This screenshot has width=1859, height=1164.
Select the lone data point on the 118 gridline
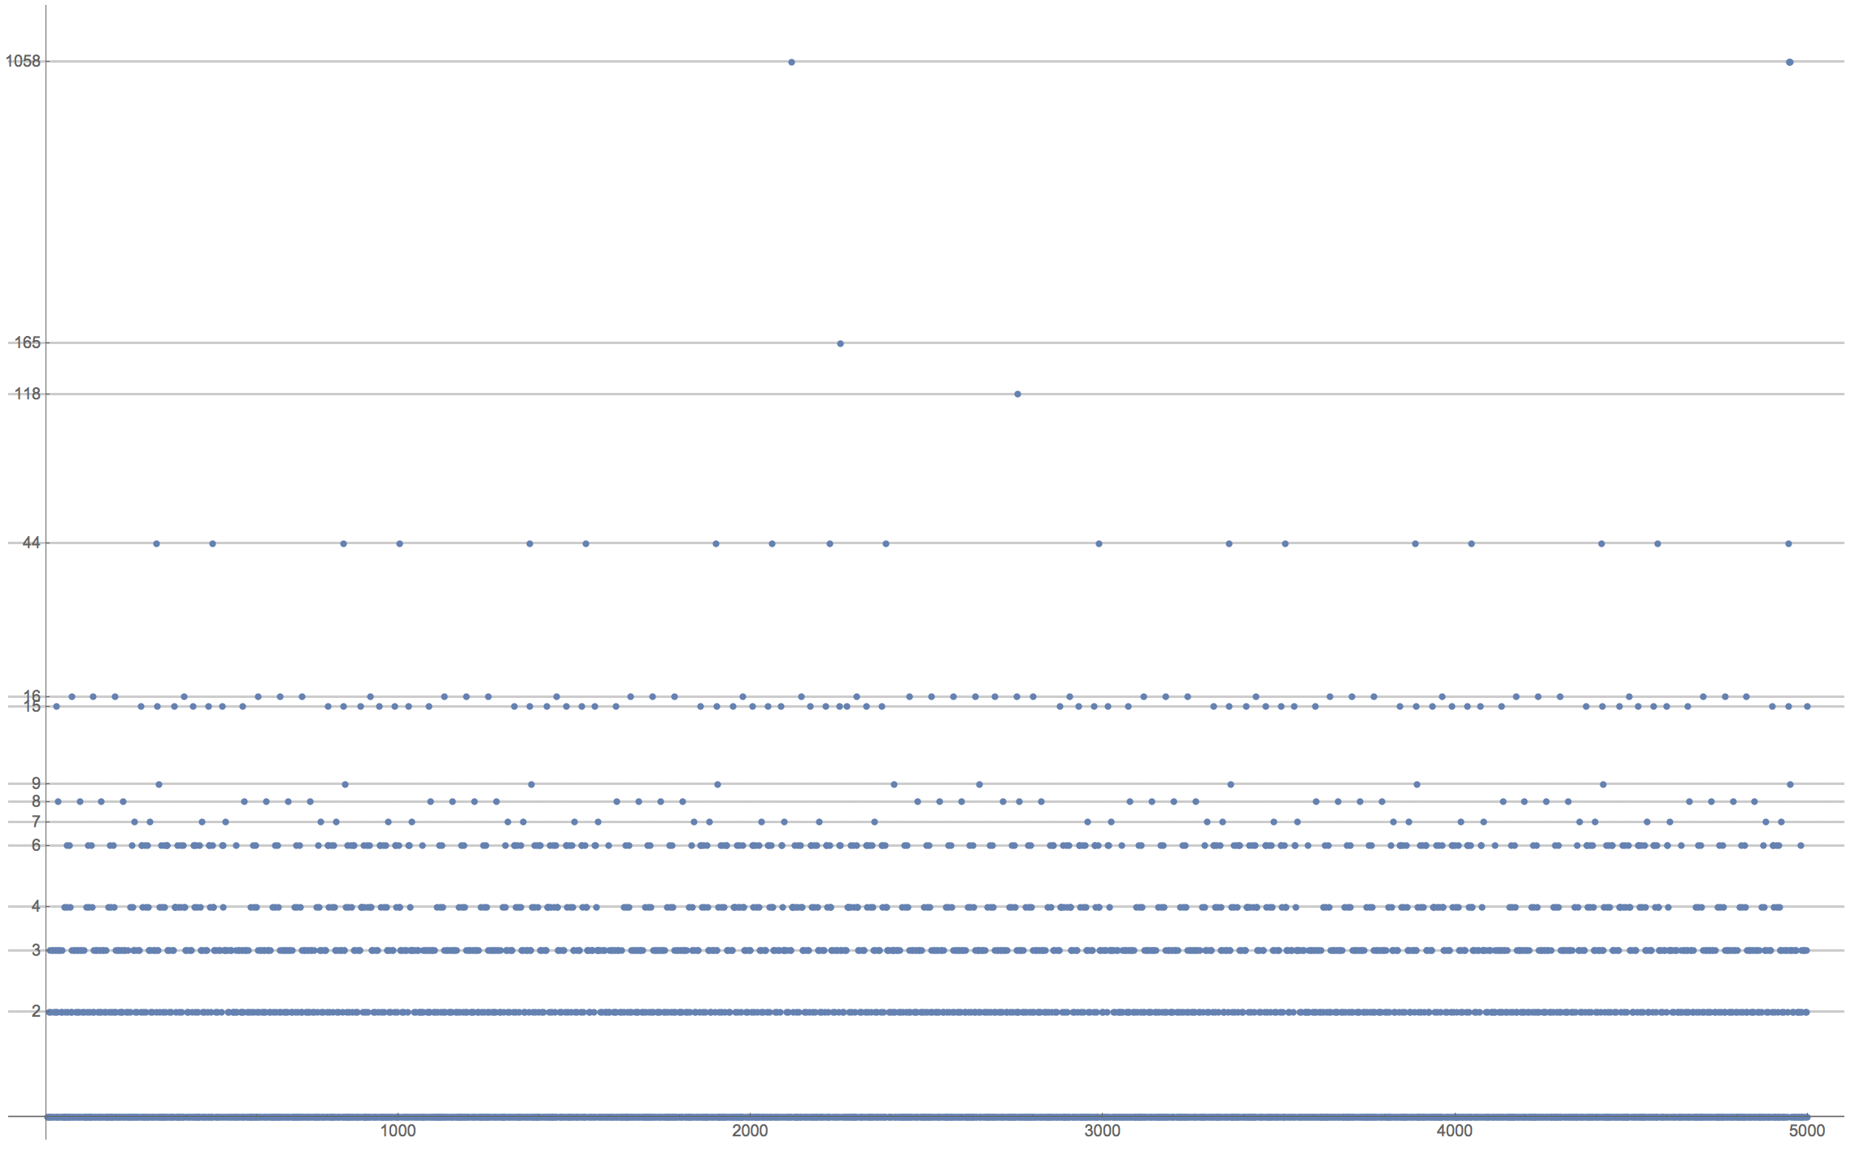[1017, 394]
